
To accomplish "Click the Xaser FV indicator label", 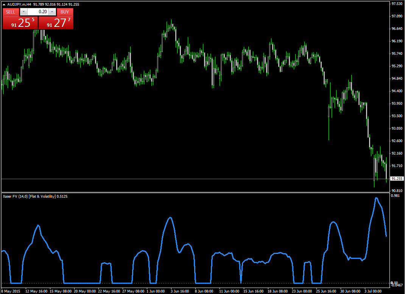I will tap(29, 196).
